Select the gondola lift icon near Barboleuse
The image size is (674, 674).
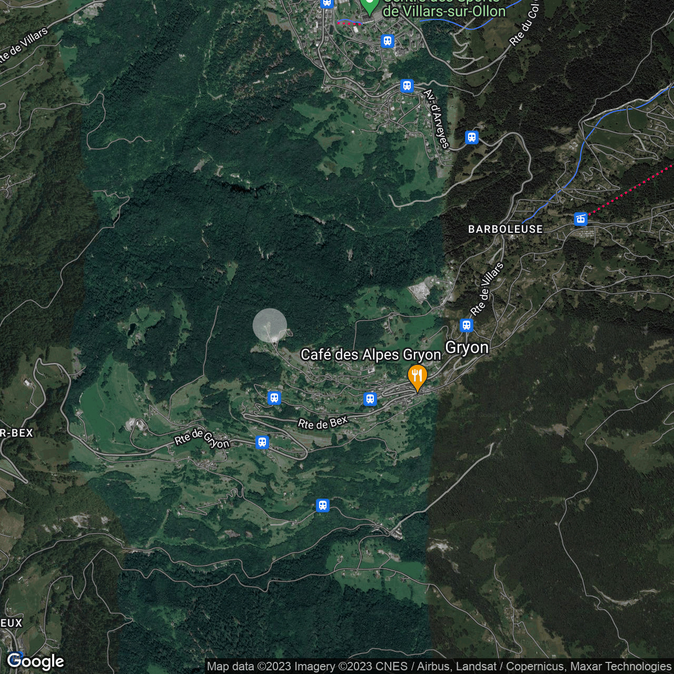point(580,219)
